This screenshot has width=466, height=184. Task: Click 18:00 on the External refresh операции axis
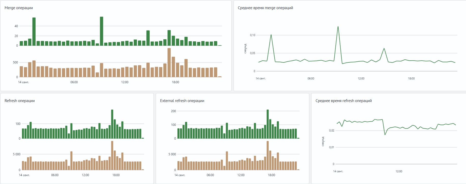pyautogui.click(x=272, y=175)
